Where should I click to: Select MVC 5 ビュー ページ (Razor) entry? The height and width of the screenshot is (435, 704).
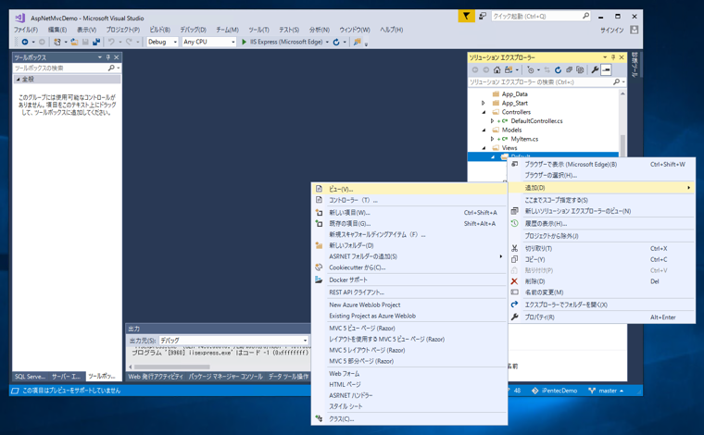409,329
